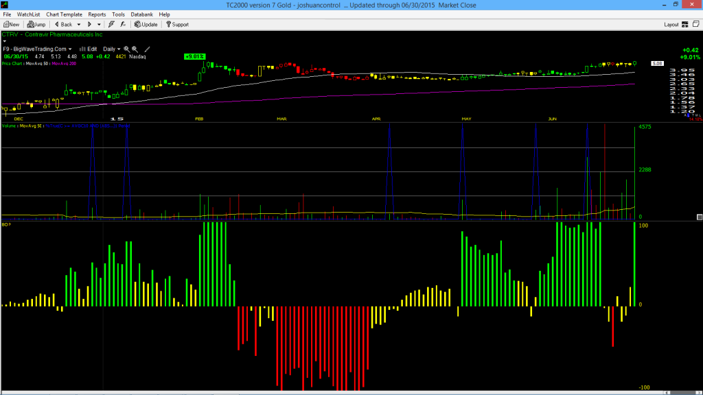Go Back to previous symbol
The width and height of the screenshot is (703, 395).
pyautogui.click(x=63, y=25)
